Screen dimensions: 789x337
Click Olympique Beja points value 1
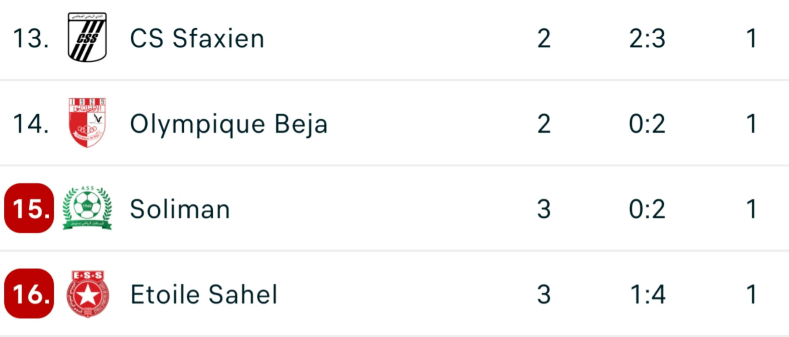point(752,124)
